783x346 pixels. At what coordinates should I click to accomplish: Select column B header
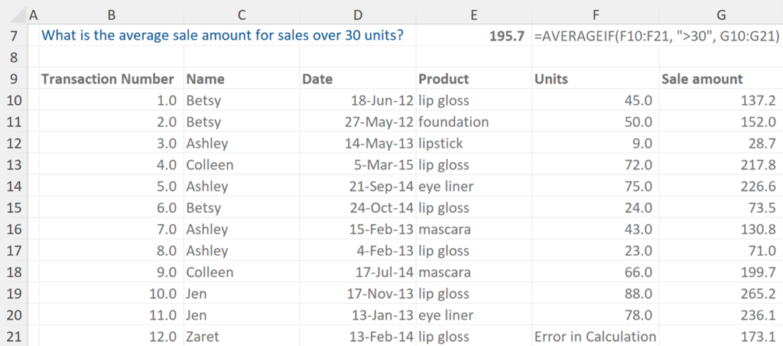(x=112, y=15)
